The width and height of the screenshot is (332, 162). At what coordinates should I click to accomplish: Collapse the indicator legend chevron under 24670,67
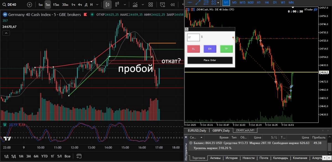coord(6,33)
